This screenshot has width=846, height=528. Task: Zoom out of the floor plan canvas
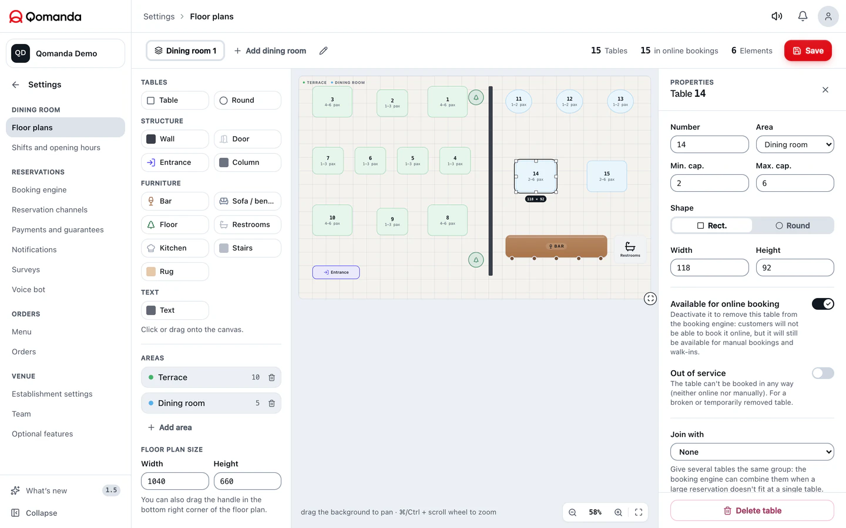coord(572,512)
